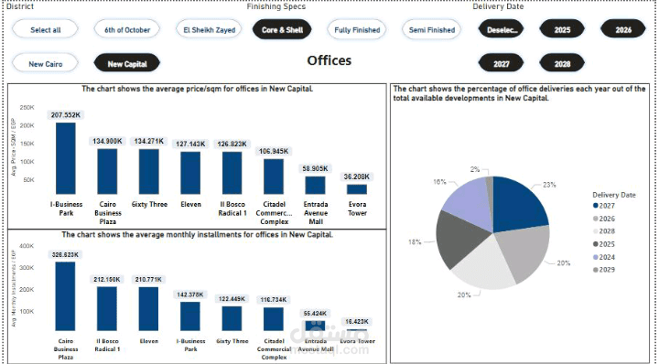Click the 2029 legend color marker
Screen dimensions: 659x364
595,270
